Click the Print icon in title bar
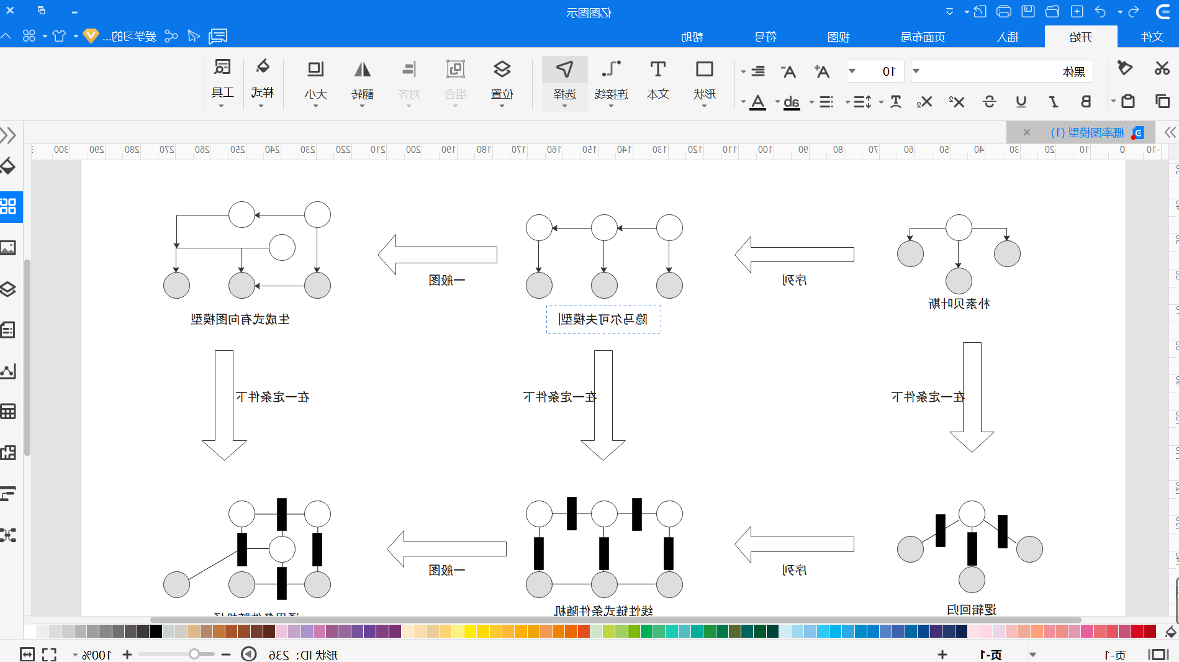This screenshot has height=662, width=1179. (1003, 11)
